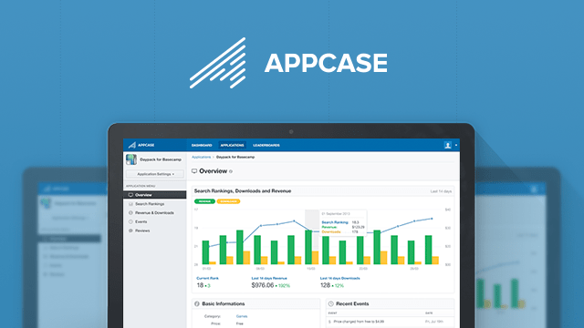Toggle the green Revenue series pill
Screen dimensions: 584x328
pyautogui.click(x=204, y=201)
